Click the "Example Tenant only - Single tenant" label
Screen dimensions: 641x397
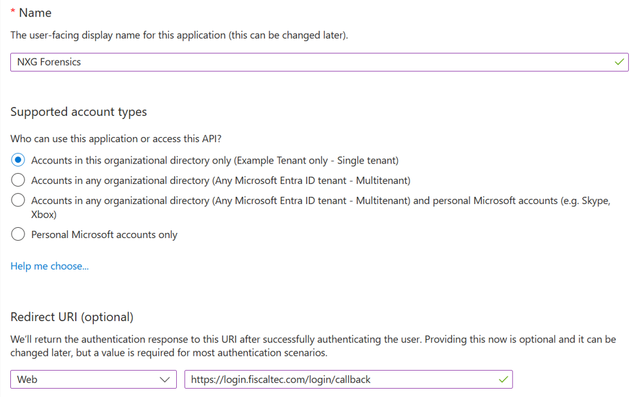point(215,160)
